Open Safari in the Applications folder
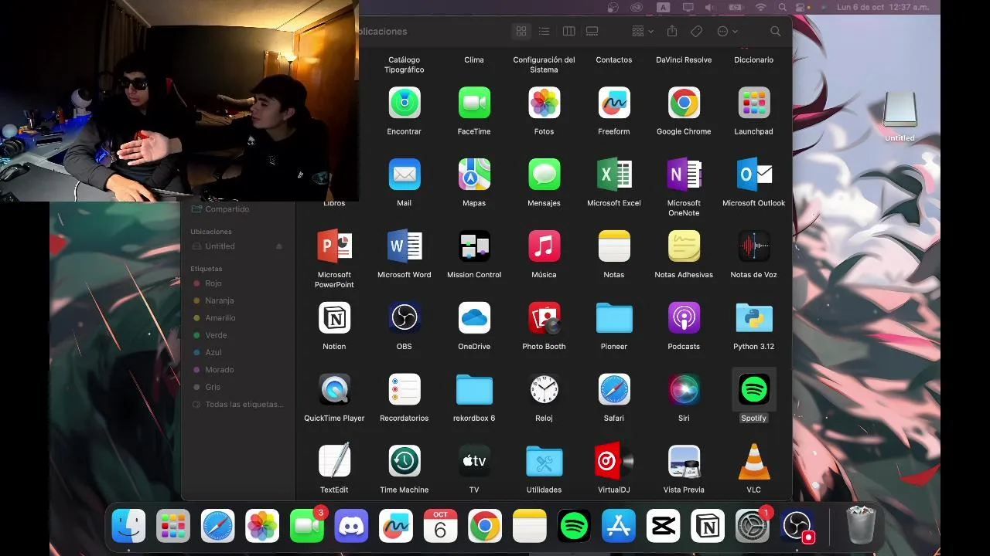 click(x=614, y=390)
